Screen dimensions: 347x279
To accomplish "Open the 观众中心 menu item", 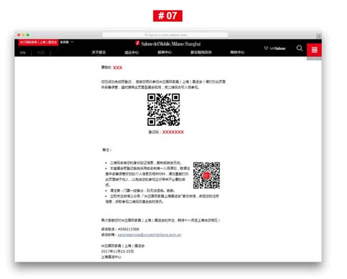I will tap(132, 52).
